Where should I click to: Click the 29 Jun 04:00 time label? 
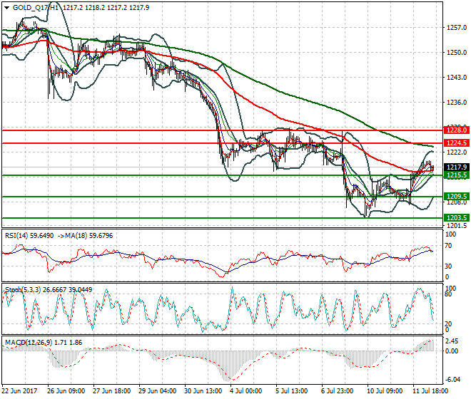tap(157, 391)
